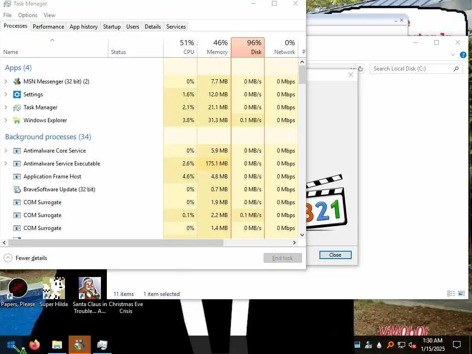The height and width of the screenshot is (354, 472).
Task: Expand the Windows Explorer process row
Action: [6, 120]
